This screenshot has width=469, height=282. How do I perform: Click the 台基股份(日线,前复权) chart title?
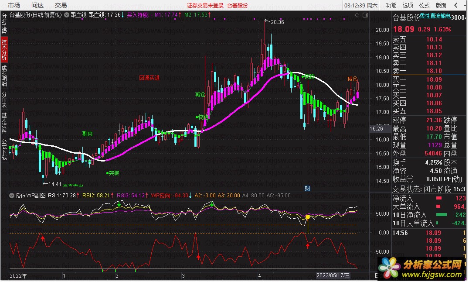36,15
